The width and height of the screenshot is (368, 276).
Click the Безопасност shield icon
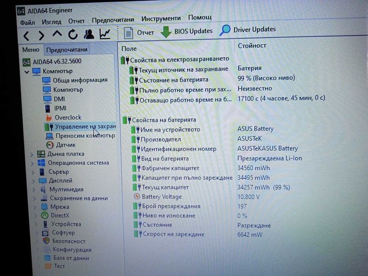pyautogui.click(x=47, y=241)
